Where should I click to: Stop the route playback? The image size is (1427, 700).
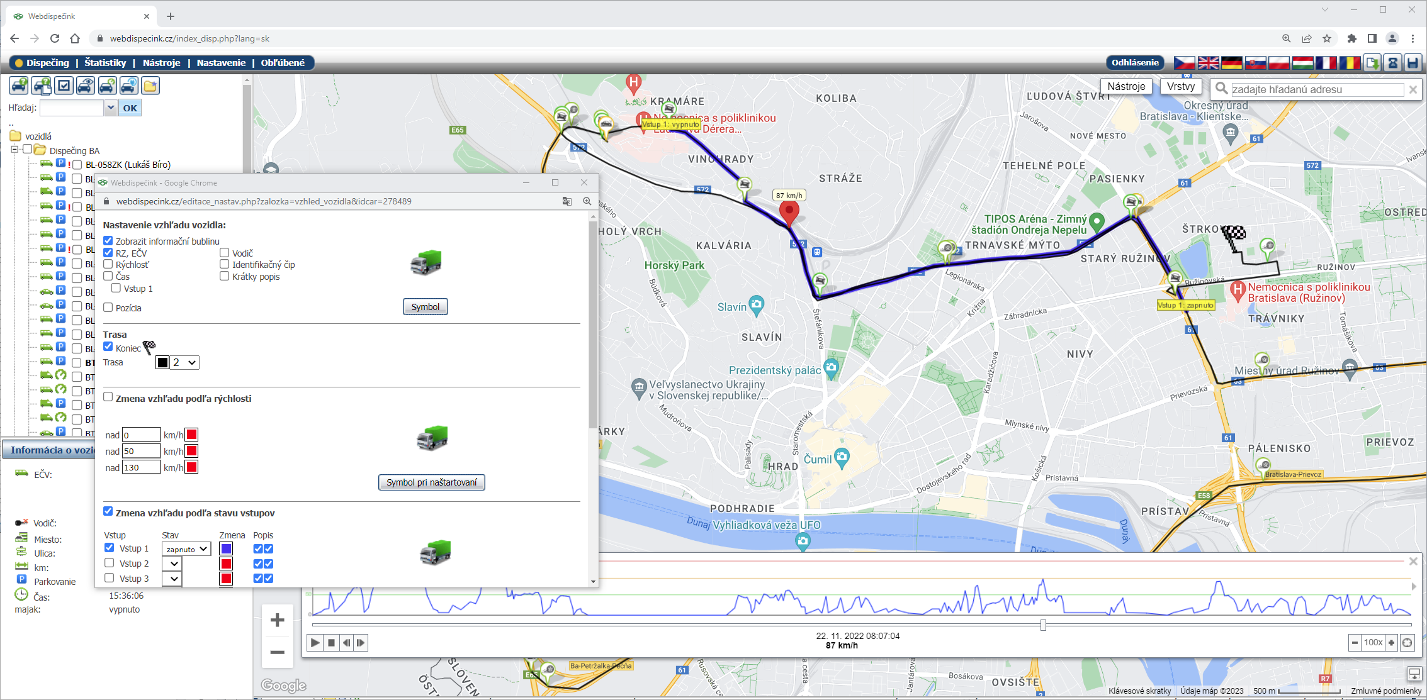tap(331, 643)
